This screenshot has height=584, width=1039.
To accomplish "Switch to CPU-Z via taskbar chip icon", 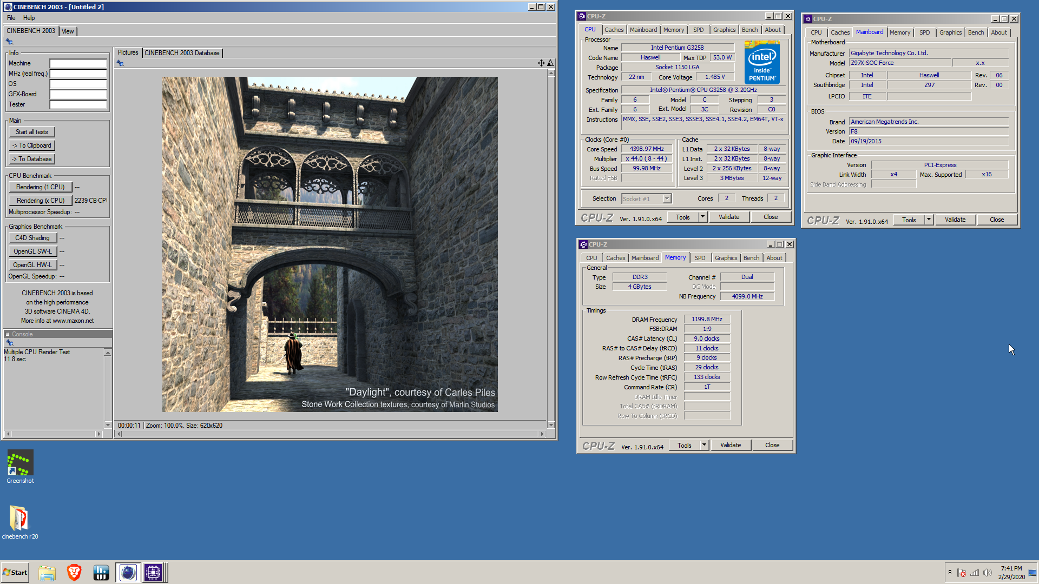I will [x=153, y=573].
